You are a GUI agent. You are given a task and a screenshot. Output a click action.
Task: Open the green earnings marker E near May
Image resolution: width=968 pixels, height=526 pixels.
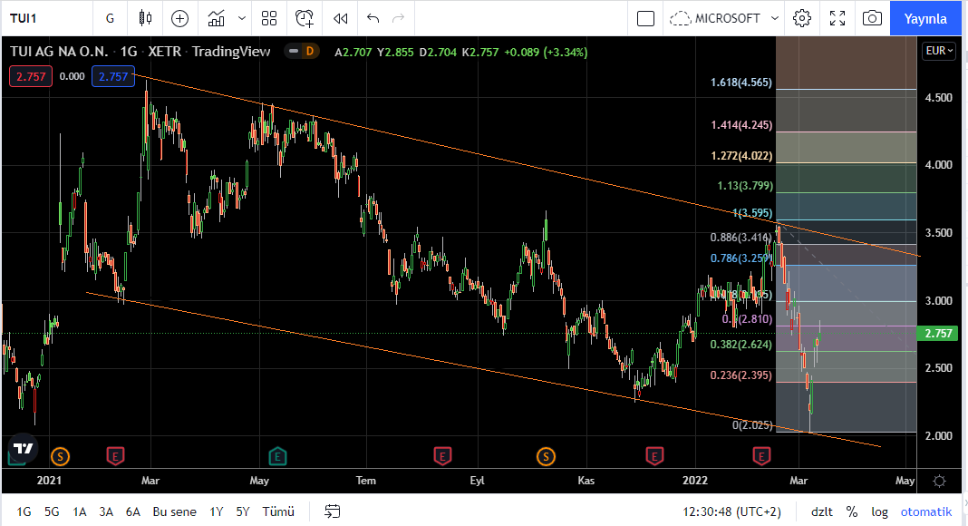click(277, 457)
